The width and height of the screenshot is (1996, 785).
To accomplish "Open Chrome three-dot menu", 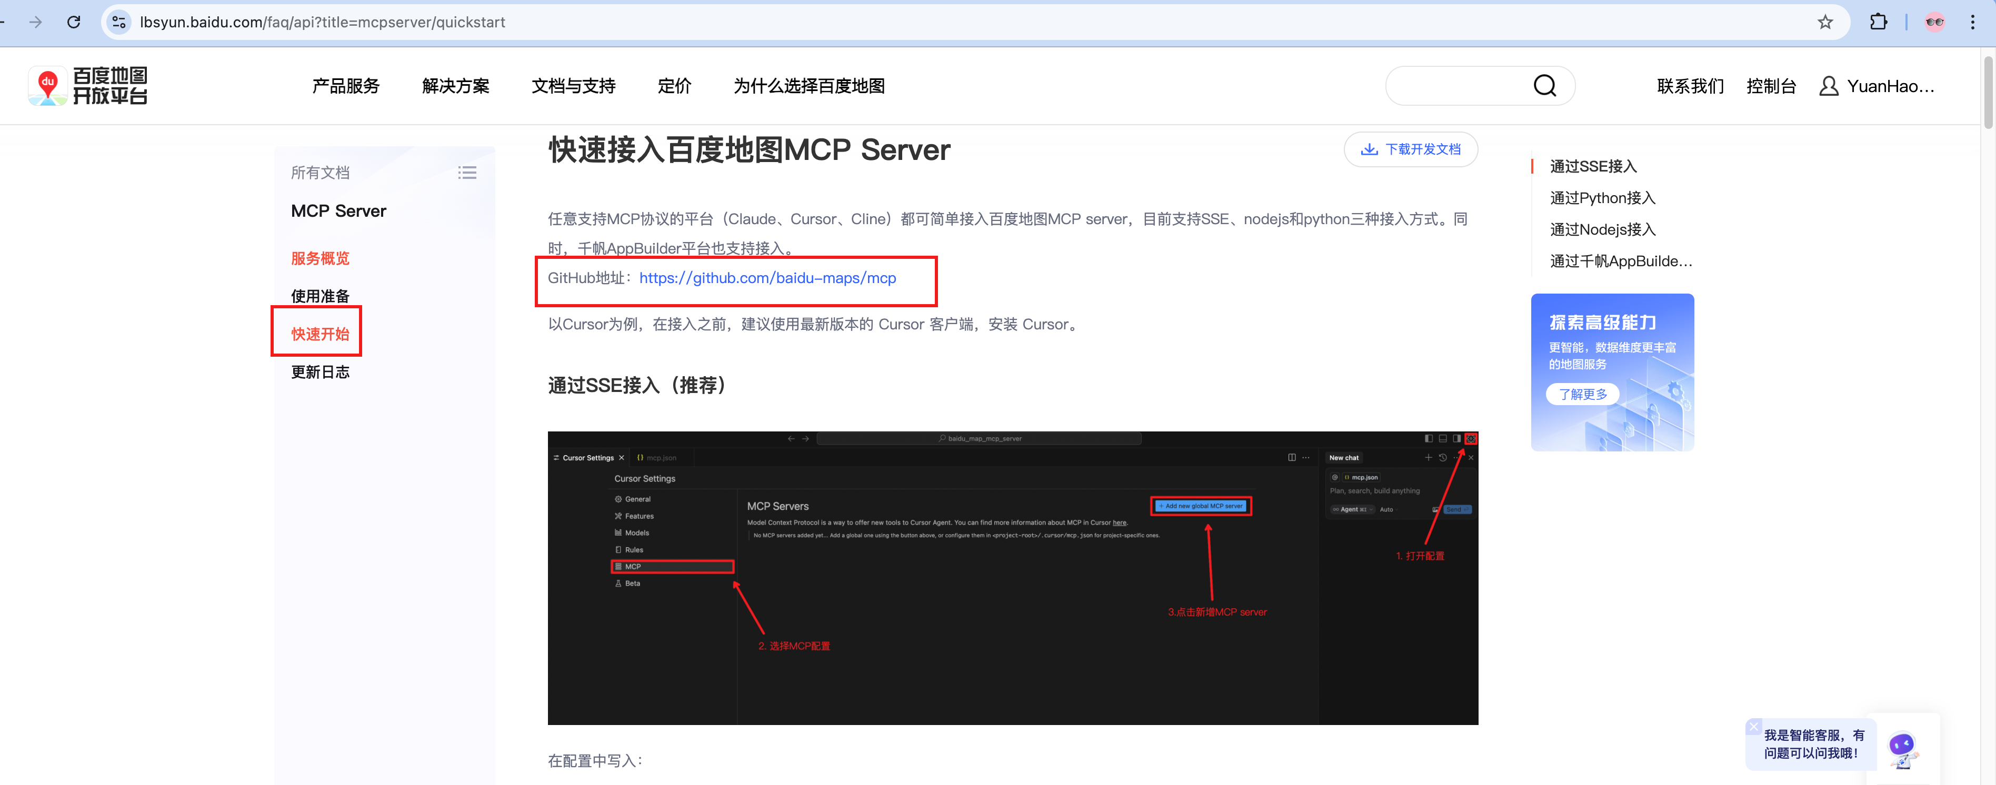I will click(x=1972, y=22).
